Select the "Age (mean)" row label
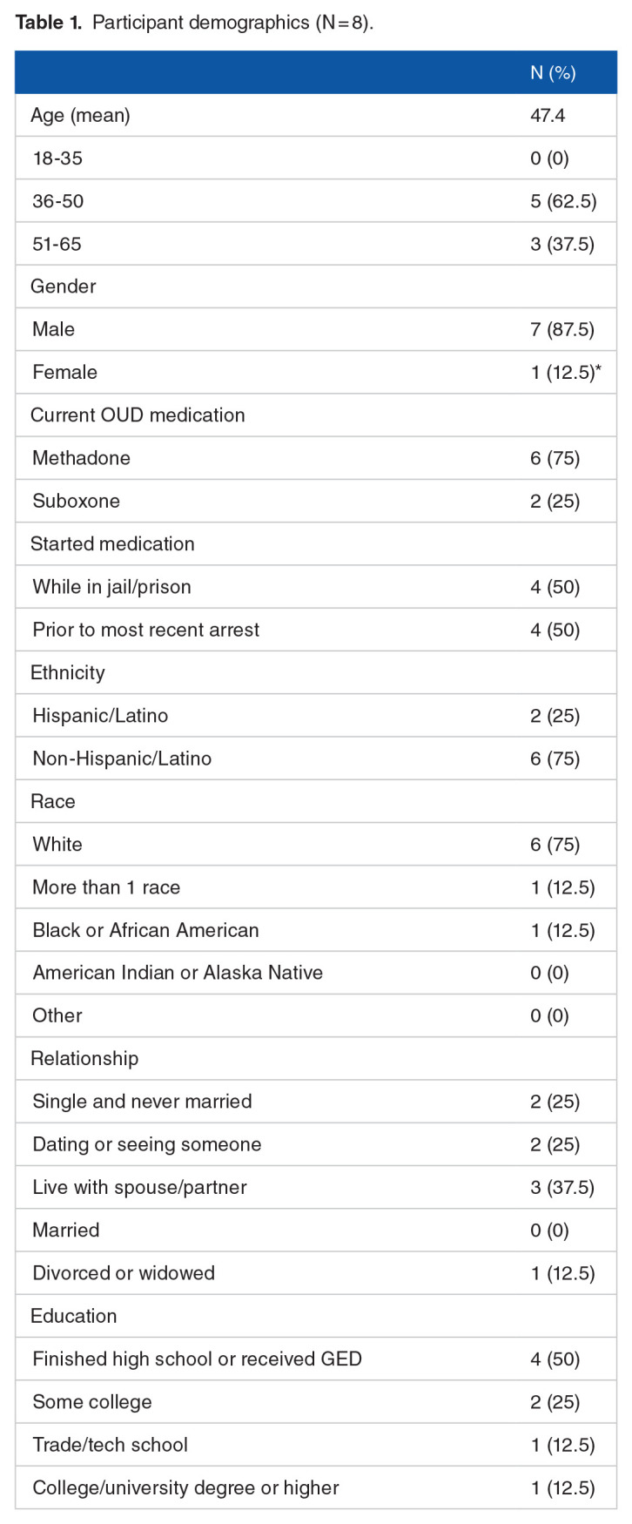Image resolution: width=632 pixels, height=1524 pixels. [80, 116]
